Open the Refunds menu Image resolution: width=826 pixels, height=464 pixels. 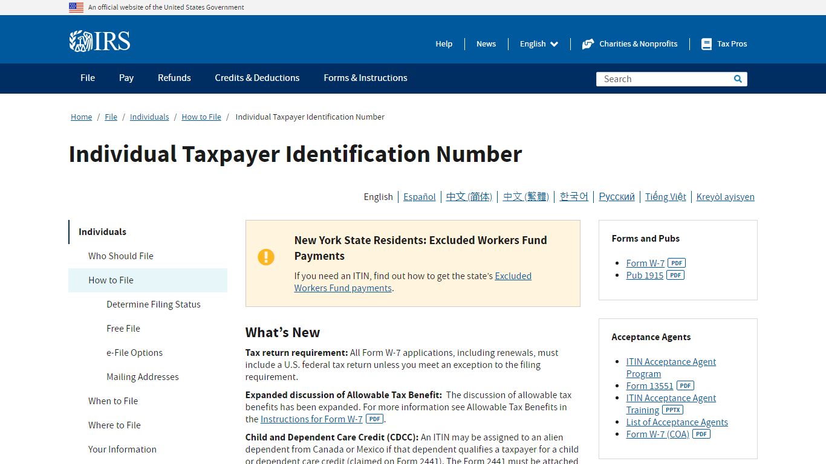tap(174, 78)
